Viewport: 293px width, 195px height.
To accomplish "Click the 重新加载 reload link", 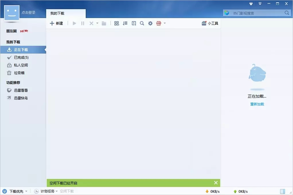I will (257, 104).
